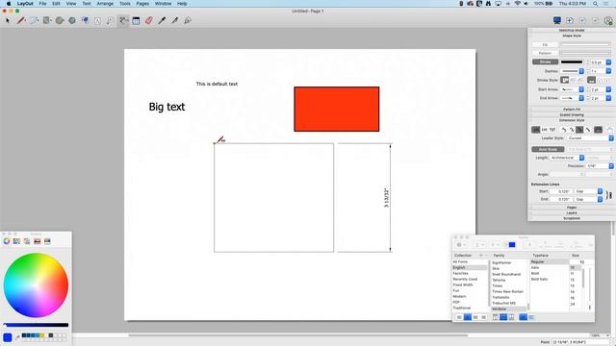The width and height of the screenshot is (616, 346).
Task: Click blue text color swatch in Fonts
Action: coord(512,245)
